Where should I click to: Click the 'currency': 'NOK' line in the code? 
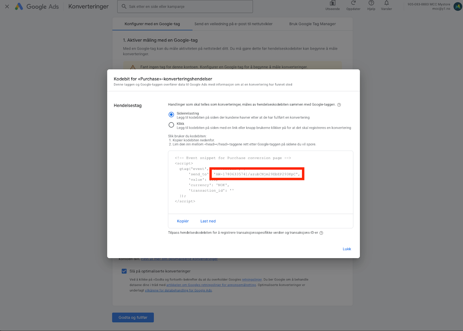pos(209,185)
